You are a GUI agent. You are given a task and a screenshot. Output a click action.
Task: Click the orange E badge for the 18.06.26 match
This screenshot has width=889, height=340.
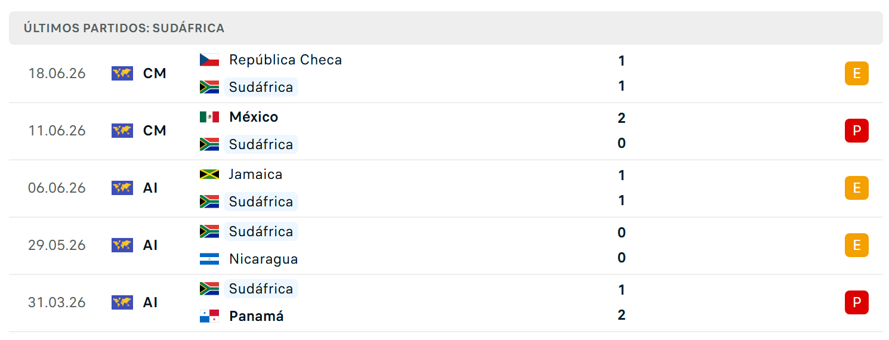point(857,73)
